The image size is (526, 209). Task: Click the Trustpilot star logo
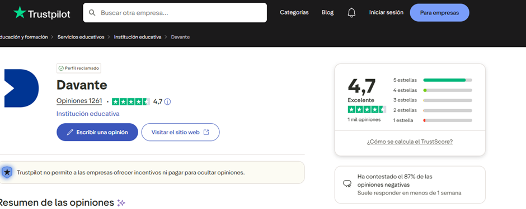(20, 13)
